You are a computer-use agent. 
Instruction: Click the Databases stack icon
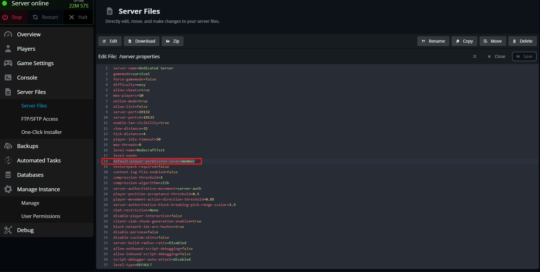click(8, 175)
